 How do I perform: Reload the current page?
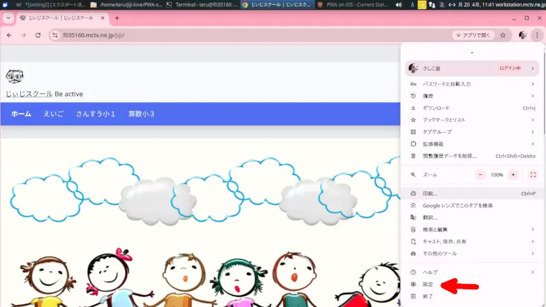[38, 35]
